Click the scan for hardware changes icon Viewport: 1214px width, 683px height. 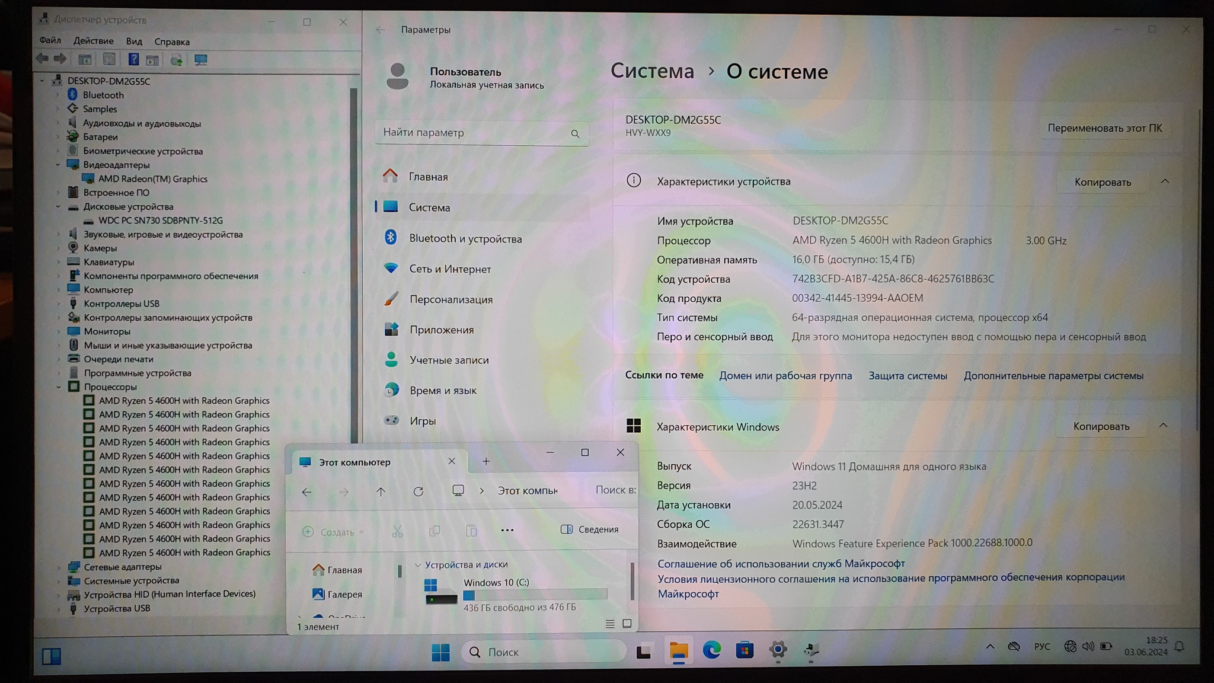point(200,59)
